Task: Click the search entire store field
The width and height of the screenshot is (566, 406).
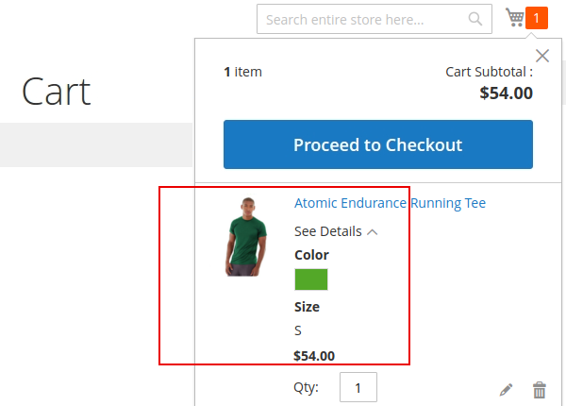Action: click(x=365, y=19)
